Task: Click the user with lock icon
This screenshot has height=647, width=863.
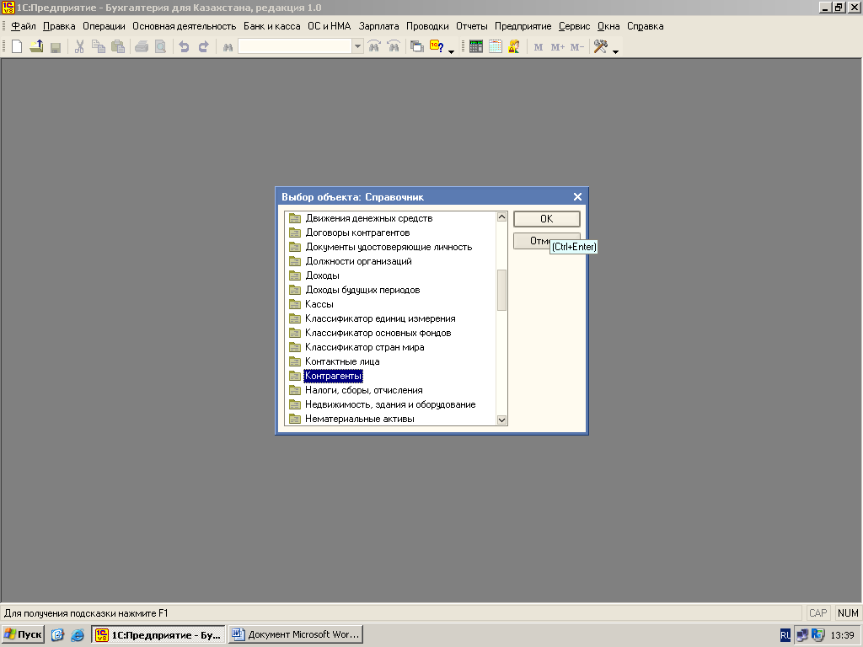Action: point(514,47)
